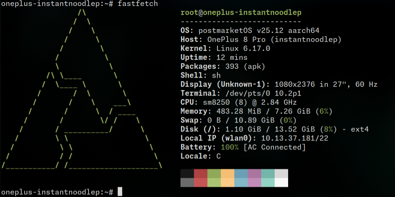Click the pale yellow swatch in bottom row

(x=227, y=182)
